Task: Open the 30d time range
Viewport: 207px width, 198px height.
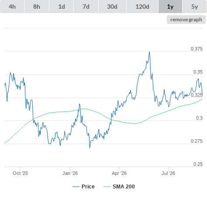Action: (x=112, y=7)
